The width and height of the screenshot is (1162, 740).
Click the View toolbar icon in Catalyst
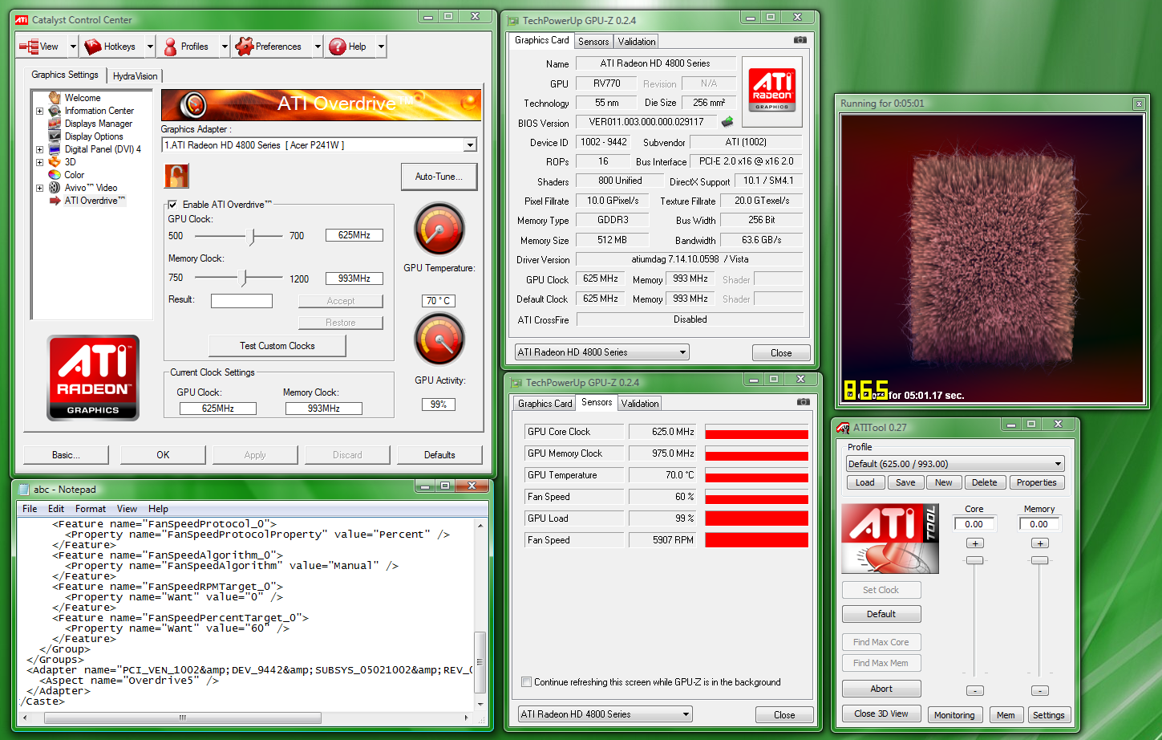(x=29, y=47)
